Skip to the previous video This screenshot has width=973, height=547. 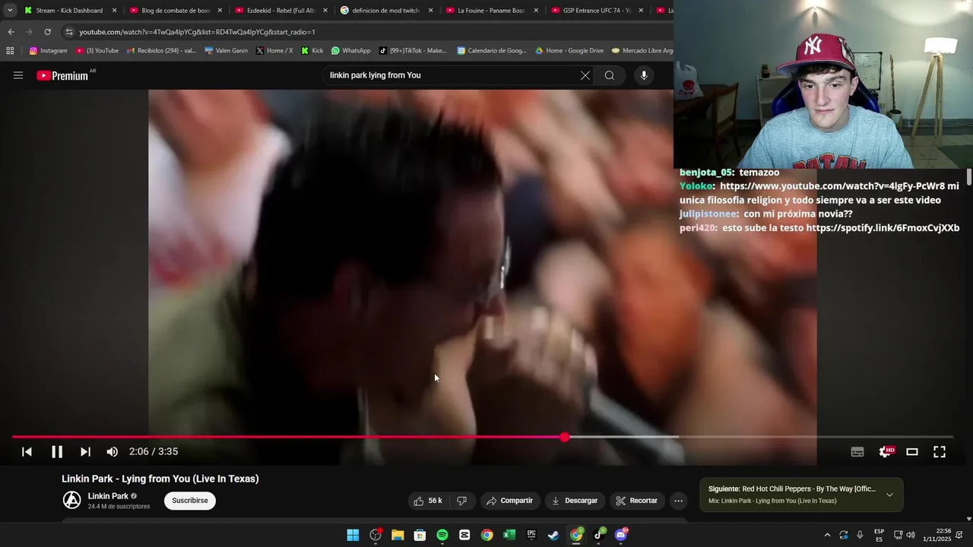coord(27,451)
